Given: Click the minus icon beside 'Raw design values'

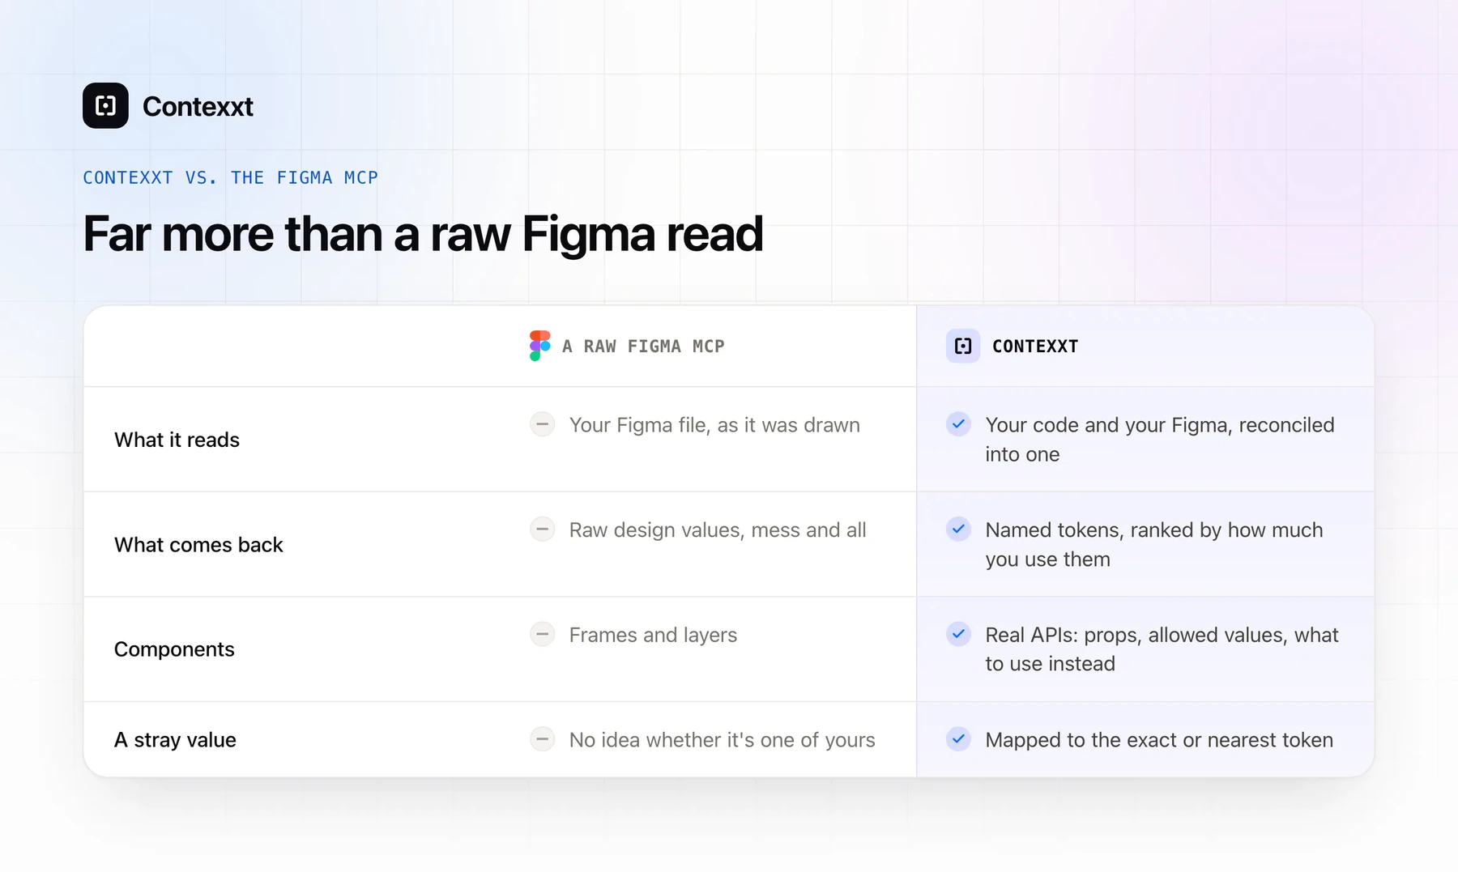Looking at the screenshot, I should (542, 529).
